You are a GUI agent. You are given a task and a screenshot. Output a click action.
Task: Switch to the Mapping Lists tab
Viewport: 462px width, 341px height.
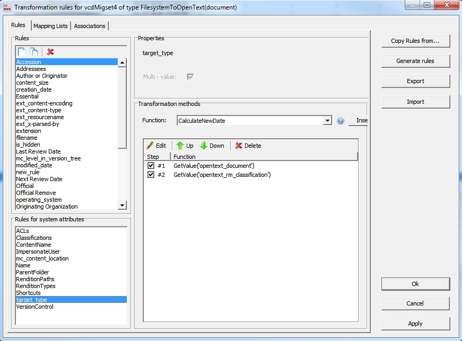pyautogui.click(x=50, y=26)
